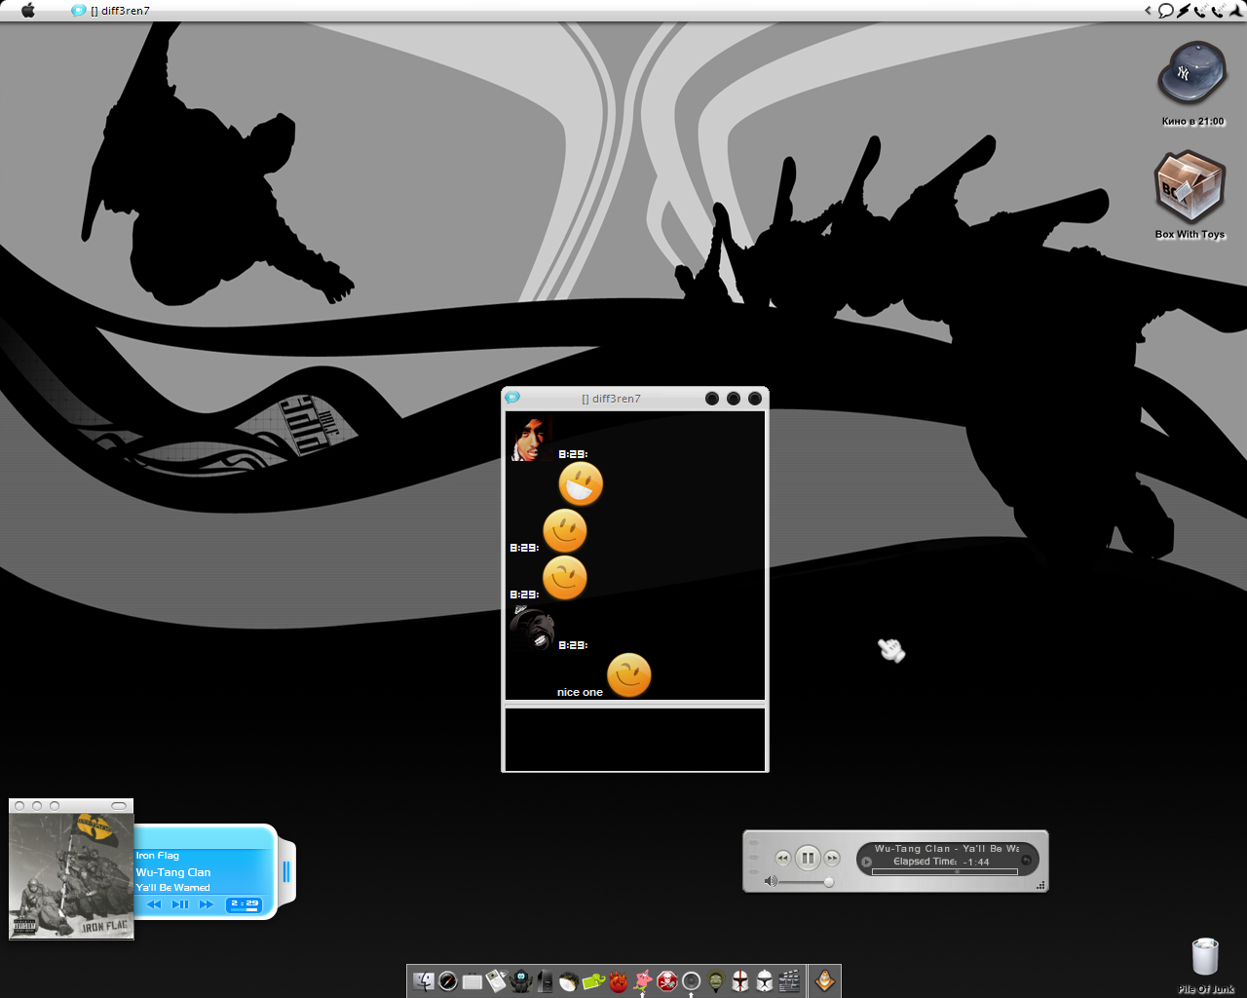The image size is (1247, 998).
Task: Pause playback in the iTunes mini player
Action: pos(808,858)
